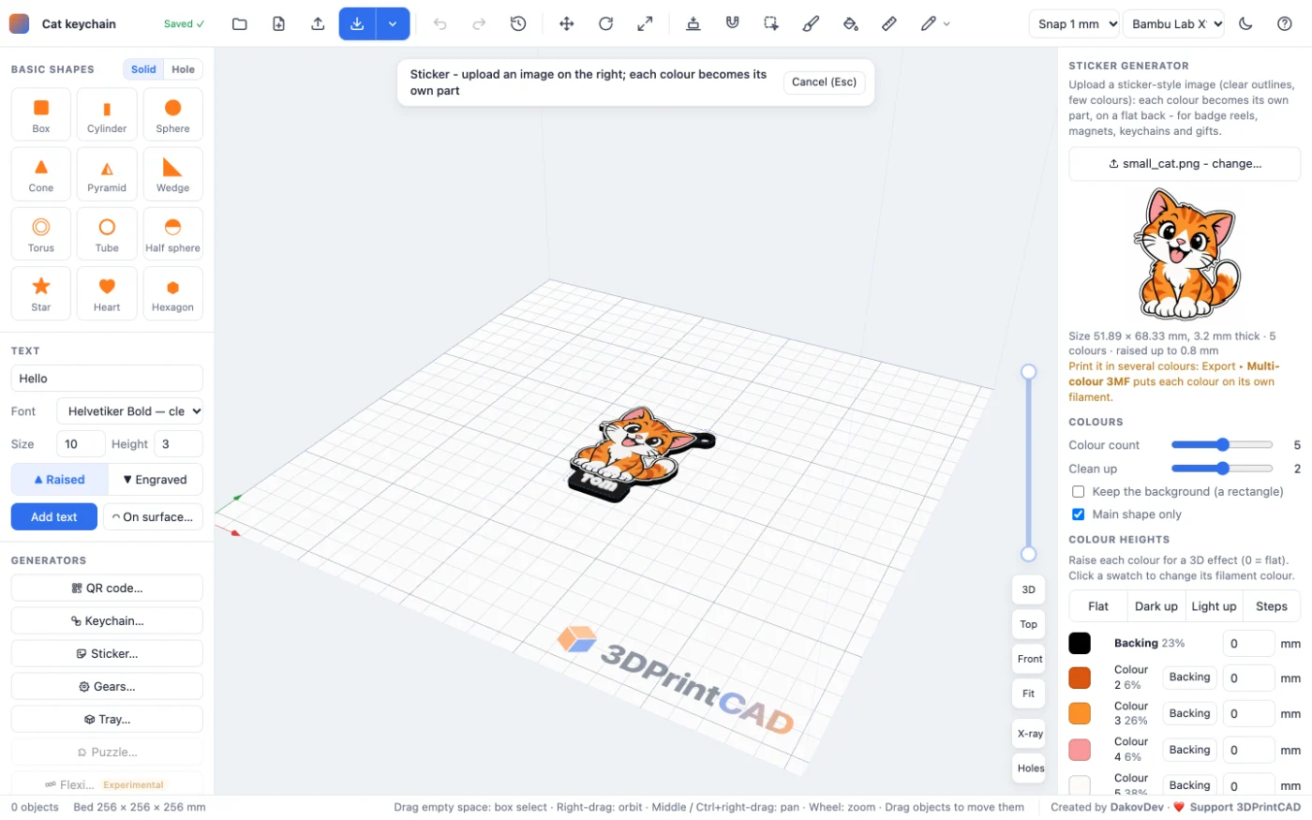Open the Font dropdown
Screen dimensions: 1312x820
coord(130,411)
